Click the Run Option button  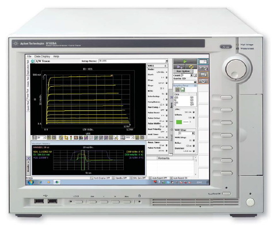(183, 71)
